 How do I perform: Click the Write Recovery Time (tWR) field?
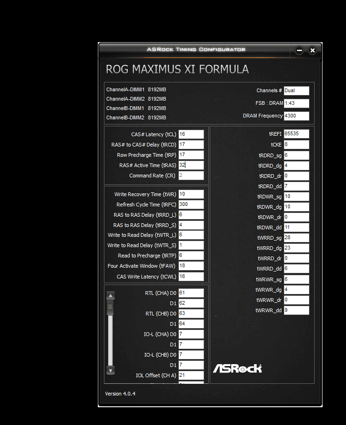191,194
